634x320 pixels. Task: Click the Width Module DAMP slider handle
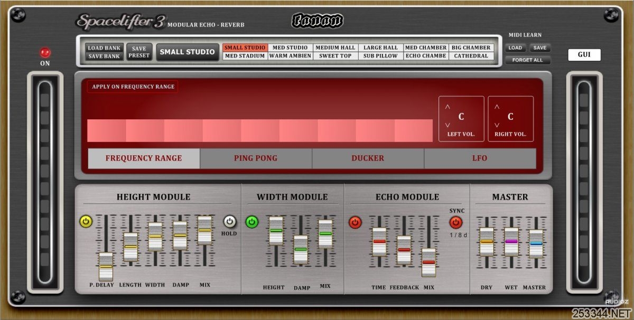coord(301,249)
